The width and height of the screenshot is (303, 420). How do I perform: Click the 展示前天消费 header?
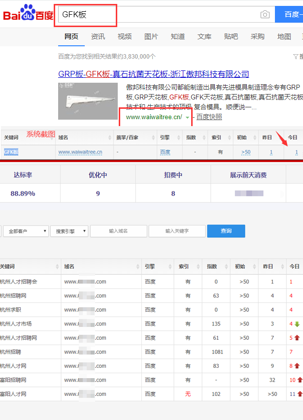point(248,175)
